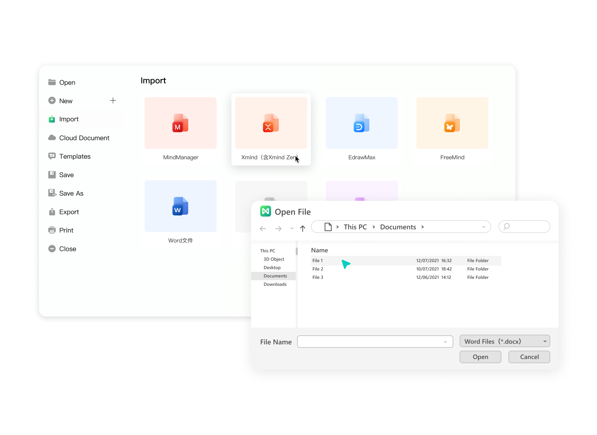This screenshot has width=597, height=435.
Task: Open the File Name dropdown list
Action: (x=445, y=342)
